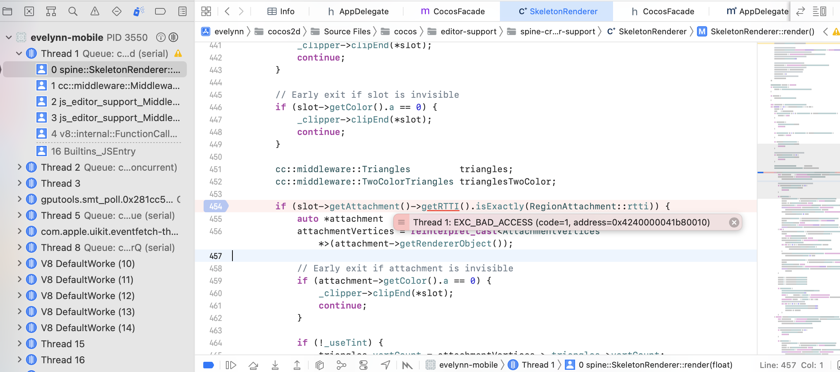Click the Step Out debug button
Image resolution: width=840 pixels, height=372 pixels.
point(297,365)
